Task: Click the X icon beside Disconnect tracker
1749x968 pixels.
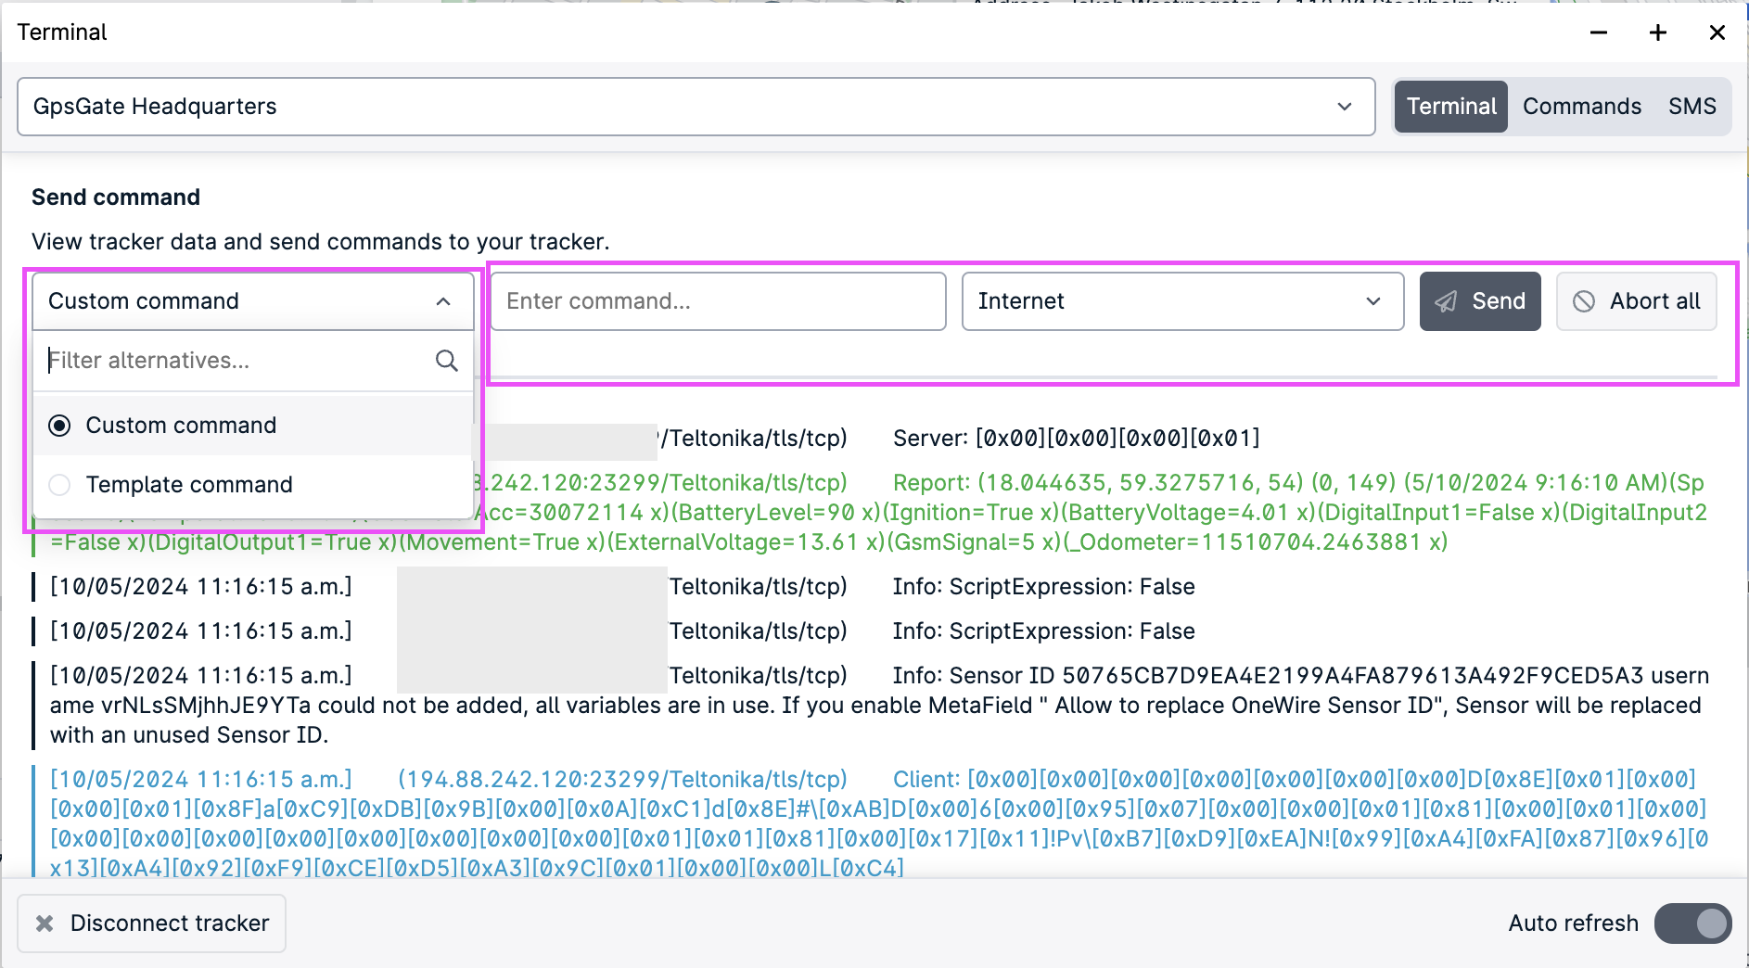Action: coord(43,923)
